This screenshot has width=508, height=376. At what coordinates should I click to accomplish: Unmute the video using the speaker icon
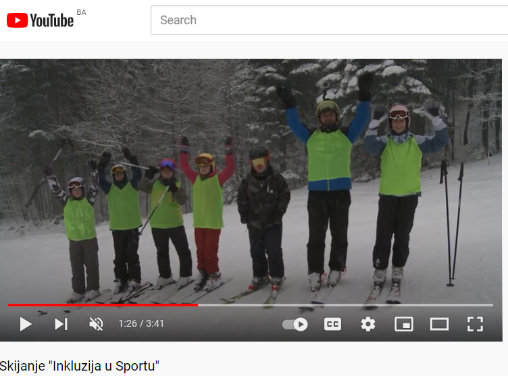point(96,324)
